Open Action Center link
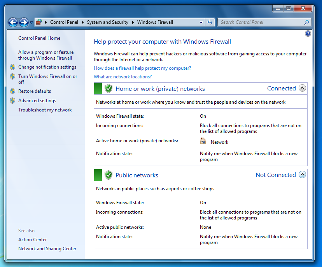Screen dimensions: 322x267 [32, 240]
